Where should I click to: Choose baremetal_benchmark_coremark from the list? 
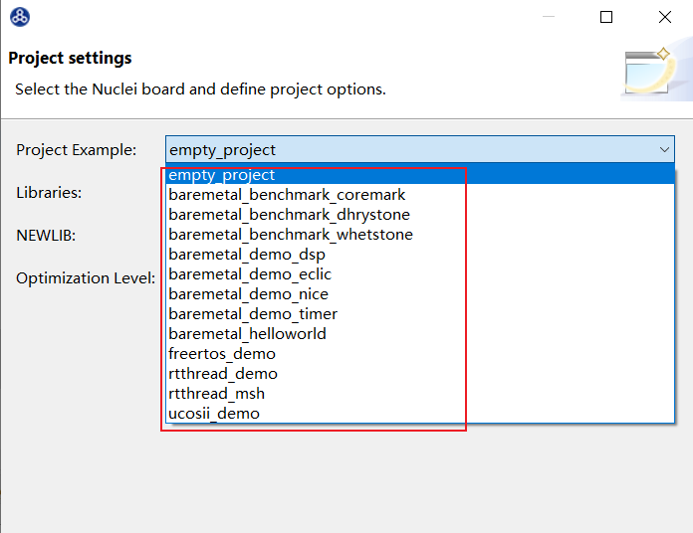point(287,195)
